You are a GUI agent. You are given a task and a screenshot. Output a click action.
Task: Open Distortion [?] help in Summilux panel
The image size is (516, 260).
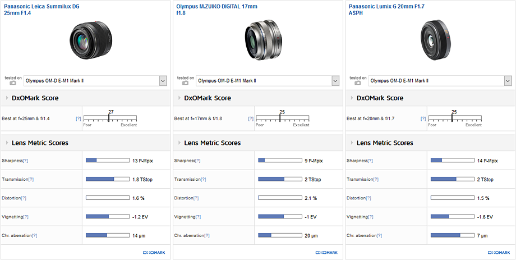pyautogui.click(x=24, y=198)
